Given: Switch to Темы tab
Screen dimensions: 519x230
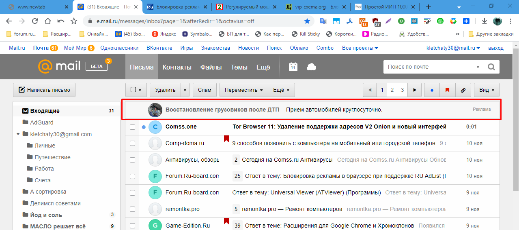Looking at the screenshot, I should coord(239,68).
